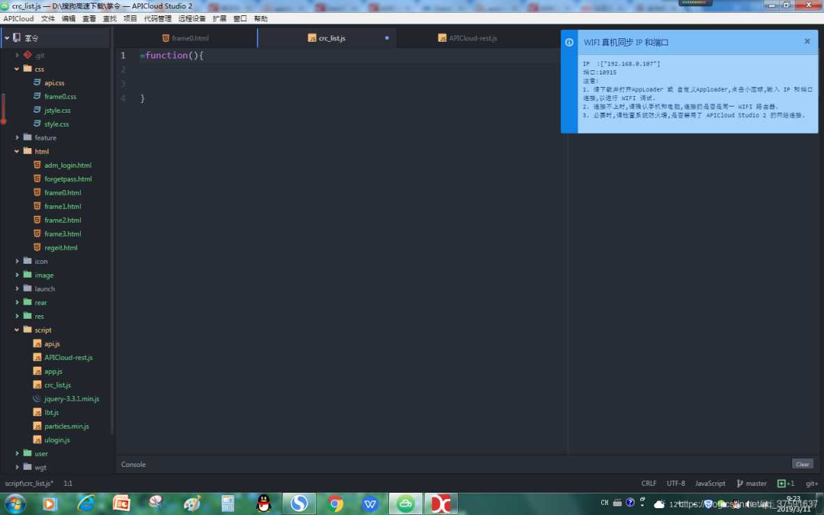Click the presentation app taskbar icon
Image resolution: width=824 pixels, height=515 pixels.
click(121, 503)
